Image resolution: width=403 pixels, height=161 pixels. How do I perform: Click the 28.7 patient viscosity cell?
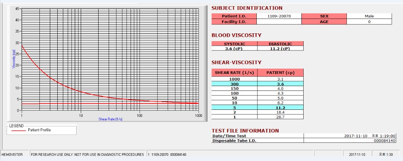click(281, 117)
